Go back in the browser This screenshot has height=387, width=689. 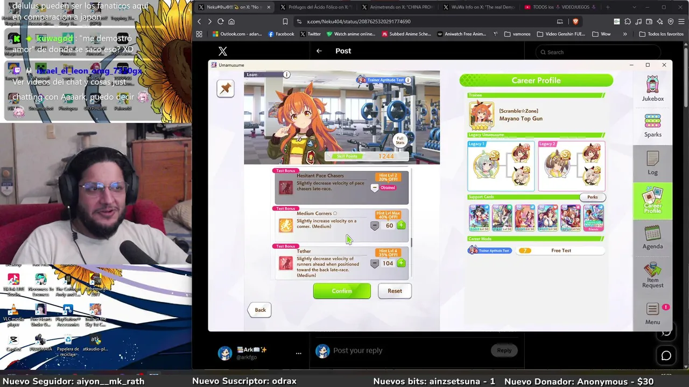tap(199, 21)
